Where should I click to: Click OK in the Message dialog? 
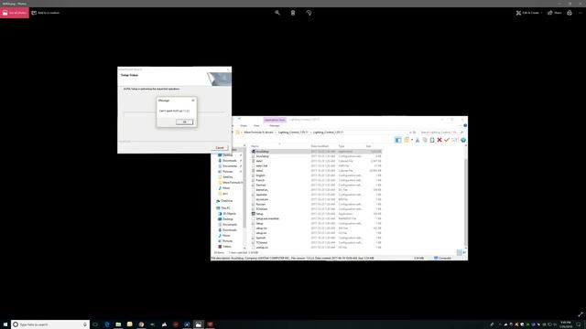pyautogui.click(x=184, y=122)
